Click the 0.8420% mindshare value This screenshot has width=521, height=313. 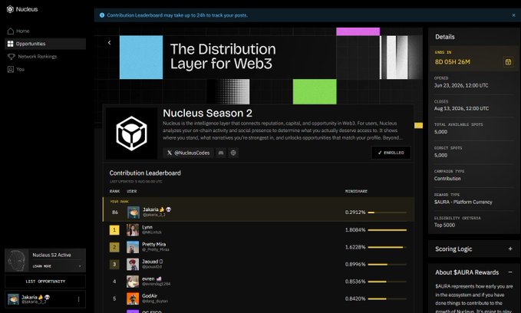tap(354, 298)
